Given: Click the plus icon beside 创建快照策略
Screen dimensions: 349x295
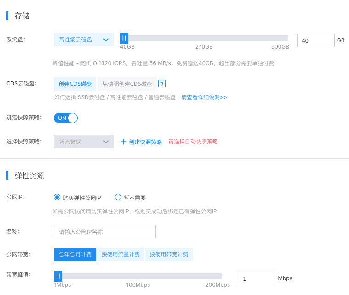Looking at the screenshot, I should (x=124, y=142).
